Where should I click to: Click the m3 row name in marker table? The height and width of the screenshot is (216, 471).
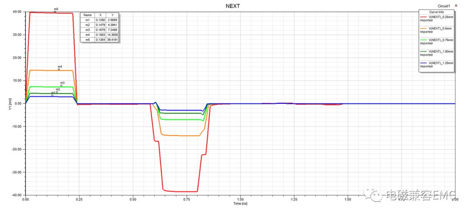[88, 30]
